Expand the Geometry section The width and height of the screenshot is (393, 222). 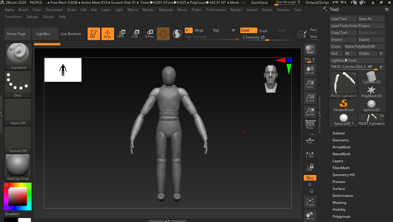click(x=340, y=140)
